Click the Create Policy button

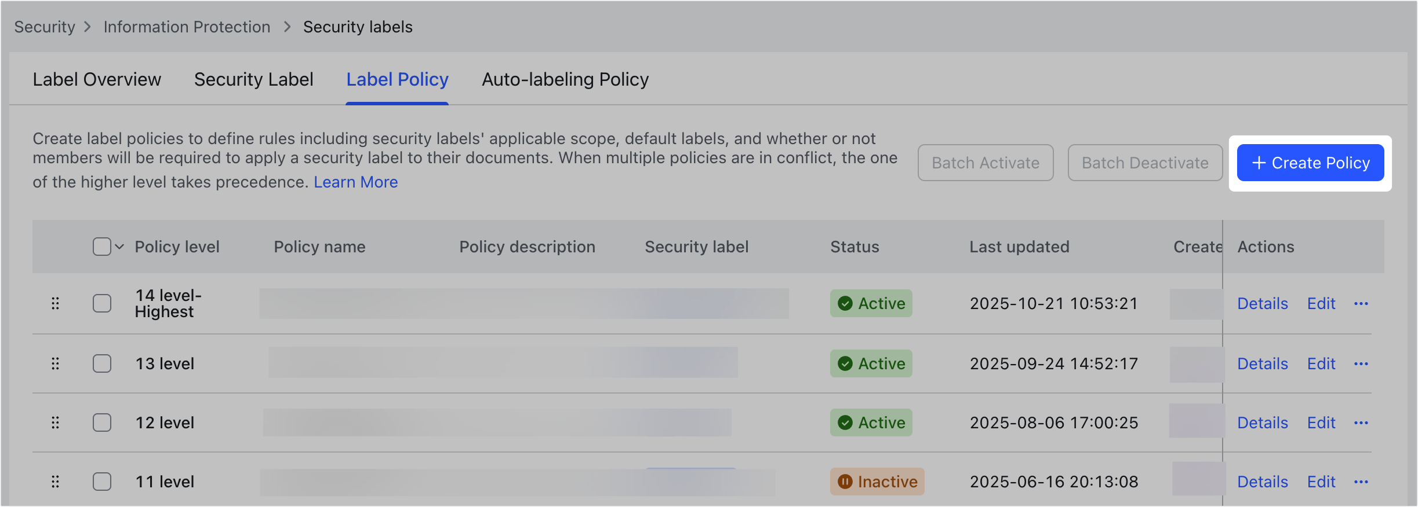coord(1310,163)
